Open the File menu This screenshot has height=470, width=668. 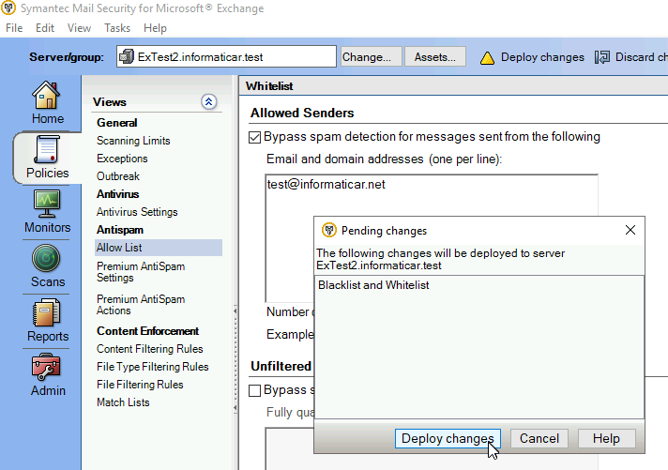click(14, 28)
